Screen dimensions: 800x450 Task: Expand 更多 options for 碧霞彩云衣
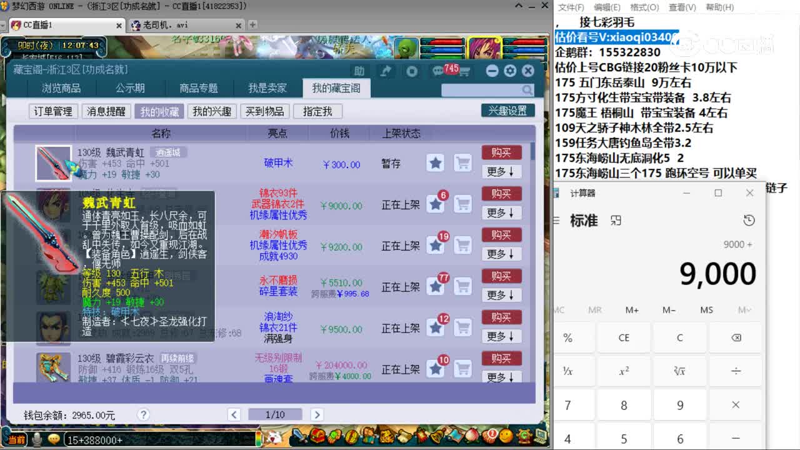[x=501, y=377]
